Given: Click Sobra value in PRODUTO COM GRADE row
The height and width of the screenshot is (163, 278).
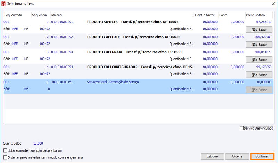Looking at the screenshot, I should click(x=237, y=52).
